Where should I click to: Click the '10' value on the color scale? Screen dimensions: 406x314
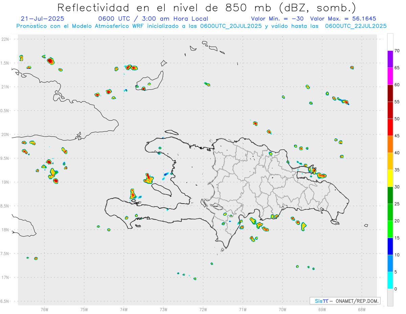click(x=397, y=255)
